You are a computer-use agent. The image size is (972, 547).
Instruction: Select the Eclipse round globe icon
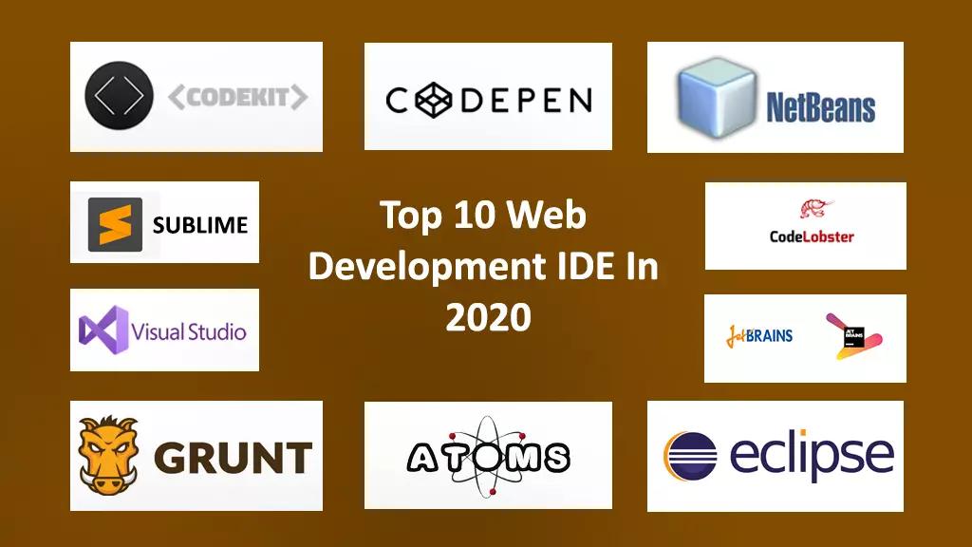pyautogui.click(x=691, y=457)
